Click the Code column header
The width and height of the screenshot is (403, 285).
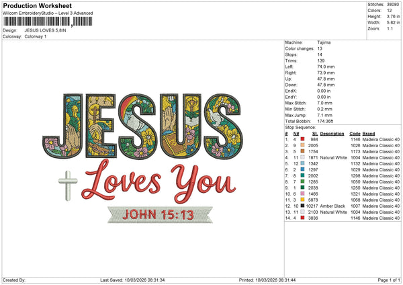pyautogui.click(x=355, y=133)
